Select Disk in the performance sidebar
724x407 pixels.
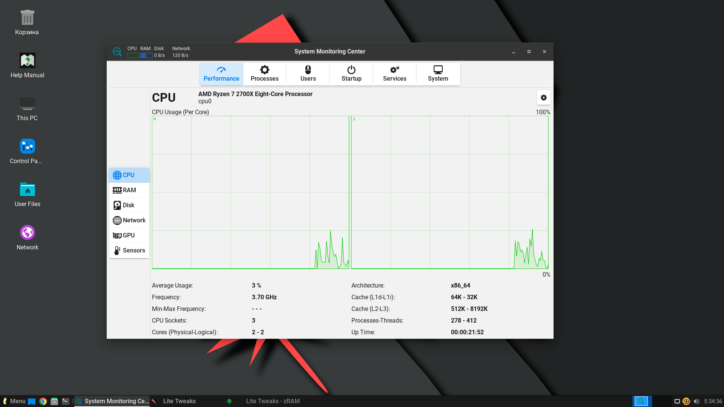click(129, 205)
